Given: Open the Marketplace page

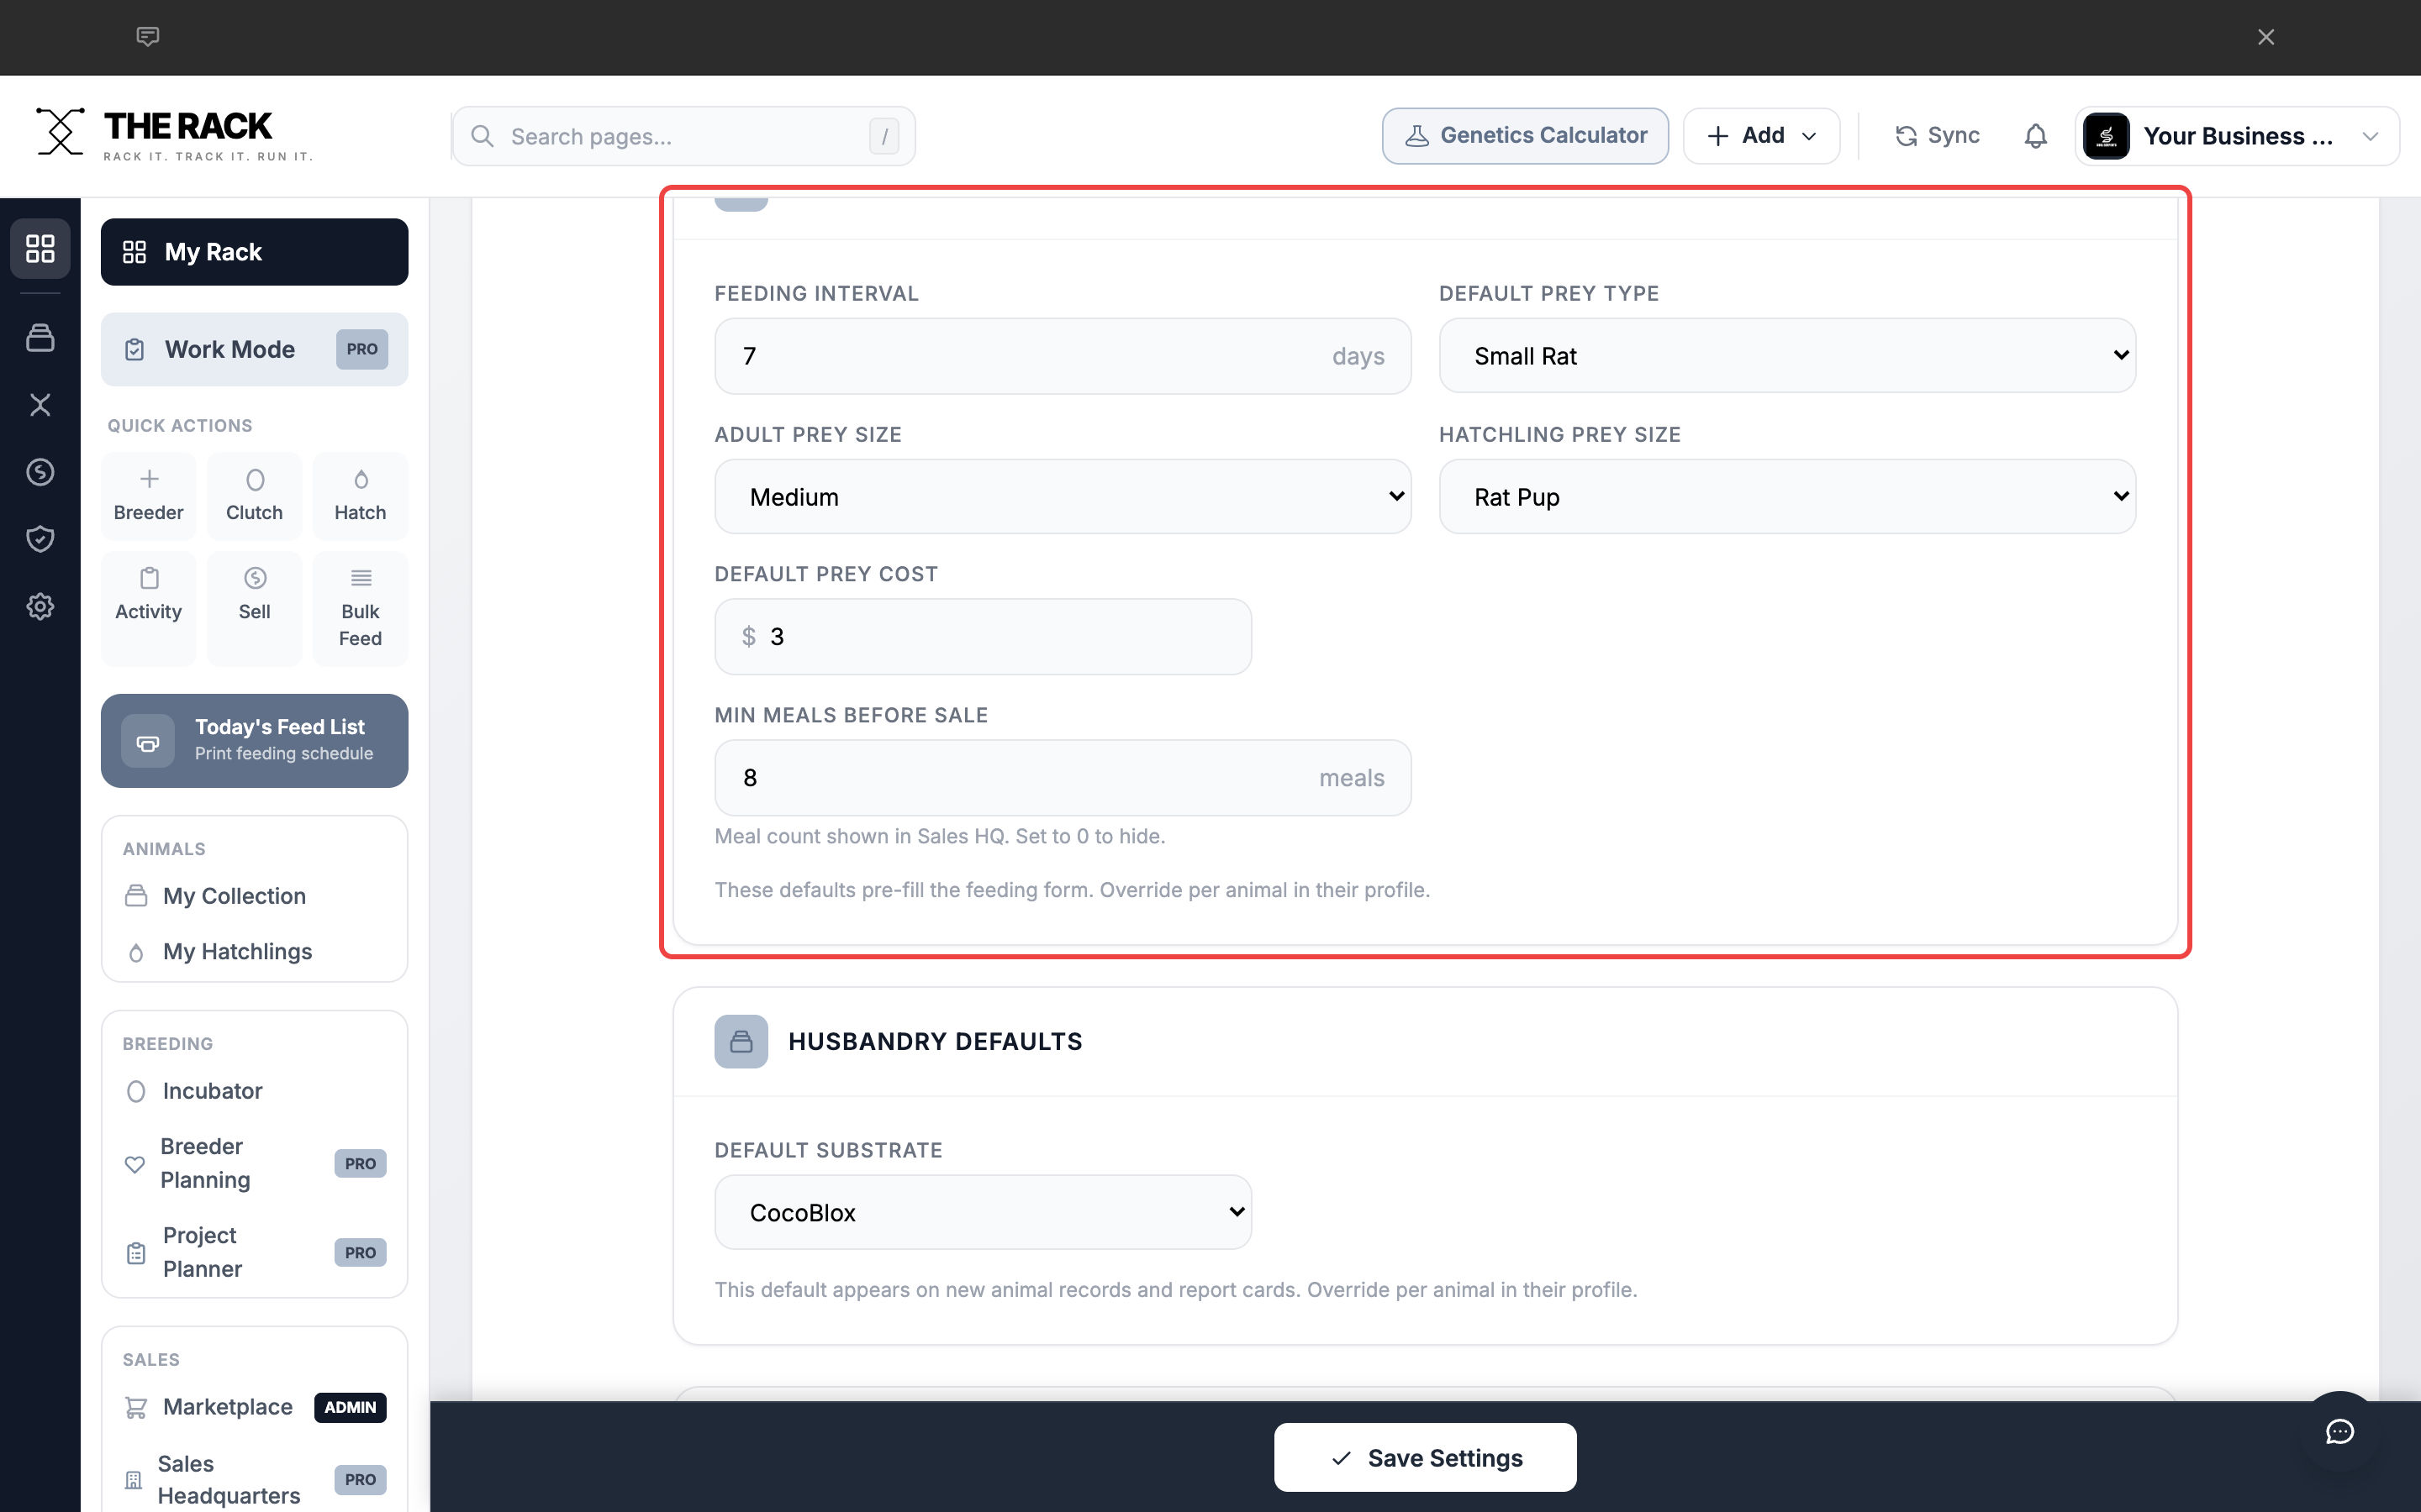Looking at the screenshot, I should tap(254, 1407).
